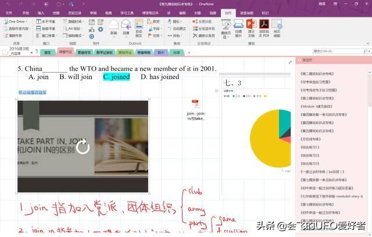Open the 文件 menu tab
The image size is (372, 237).
[9, 13]
